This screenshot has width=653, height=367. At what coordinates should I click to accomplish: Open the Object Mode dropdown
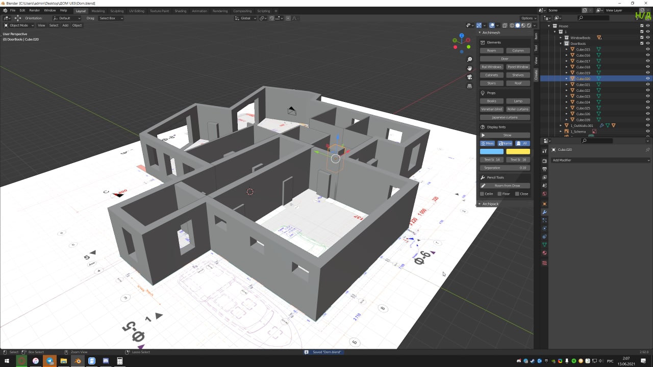tap(19, 25)
